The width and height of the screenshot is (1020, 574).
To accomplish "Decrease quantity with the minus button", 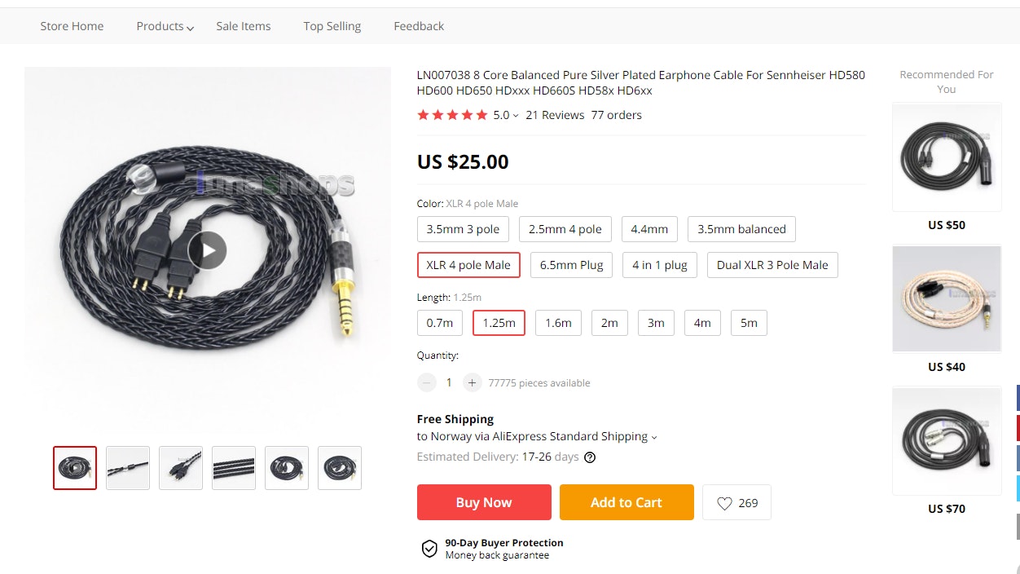I will click(427, 382).
